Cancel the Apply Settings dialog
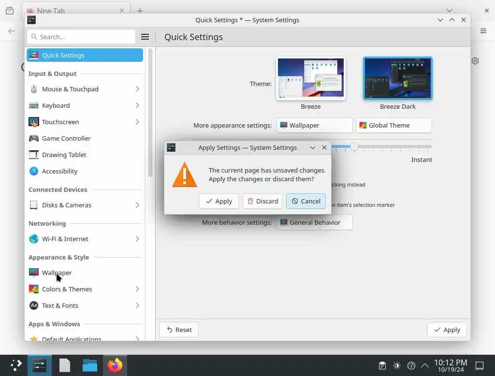 pyautogui.click(x=306, y=201)
